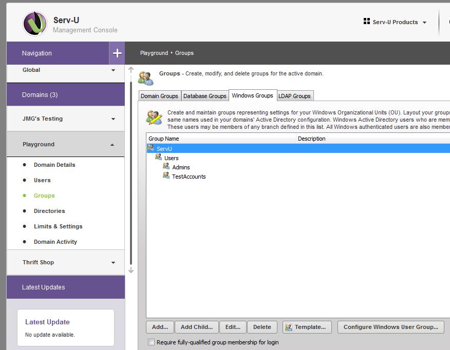Open the Groups navigation item
The height and width of the screenshot is (350, 450).
pyautogui.click(x=44, y=196)
